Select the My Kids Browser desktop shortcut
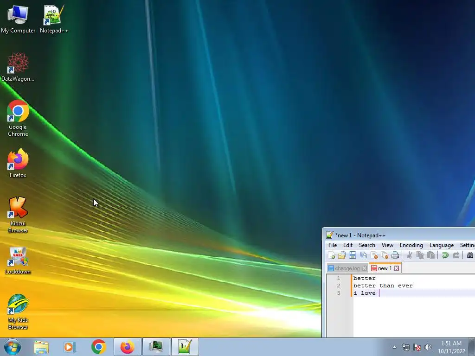 18,312
